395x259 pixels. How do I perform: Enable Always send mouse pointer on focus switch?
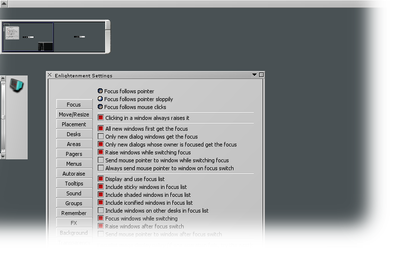(x=101, y=168)
